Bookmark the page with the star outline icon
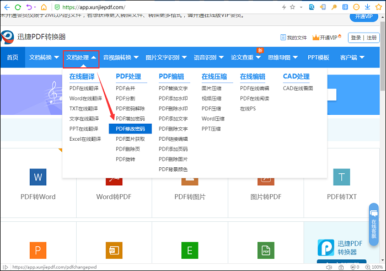Image resolution: width=386 pixels, height=271 pixels. pos(292,7)
